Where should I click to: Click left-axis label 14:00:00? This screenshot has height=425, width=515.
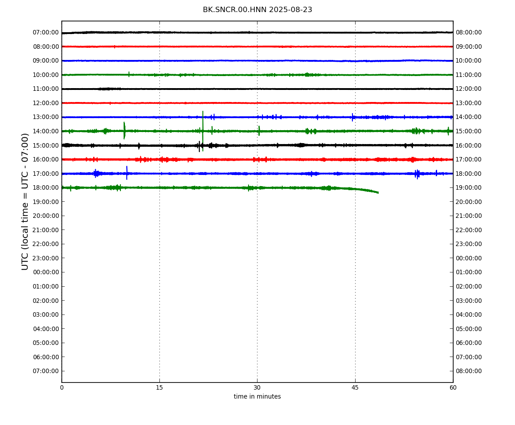[x=46, y=131]
